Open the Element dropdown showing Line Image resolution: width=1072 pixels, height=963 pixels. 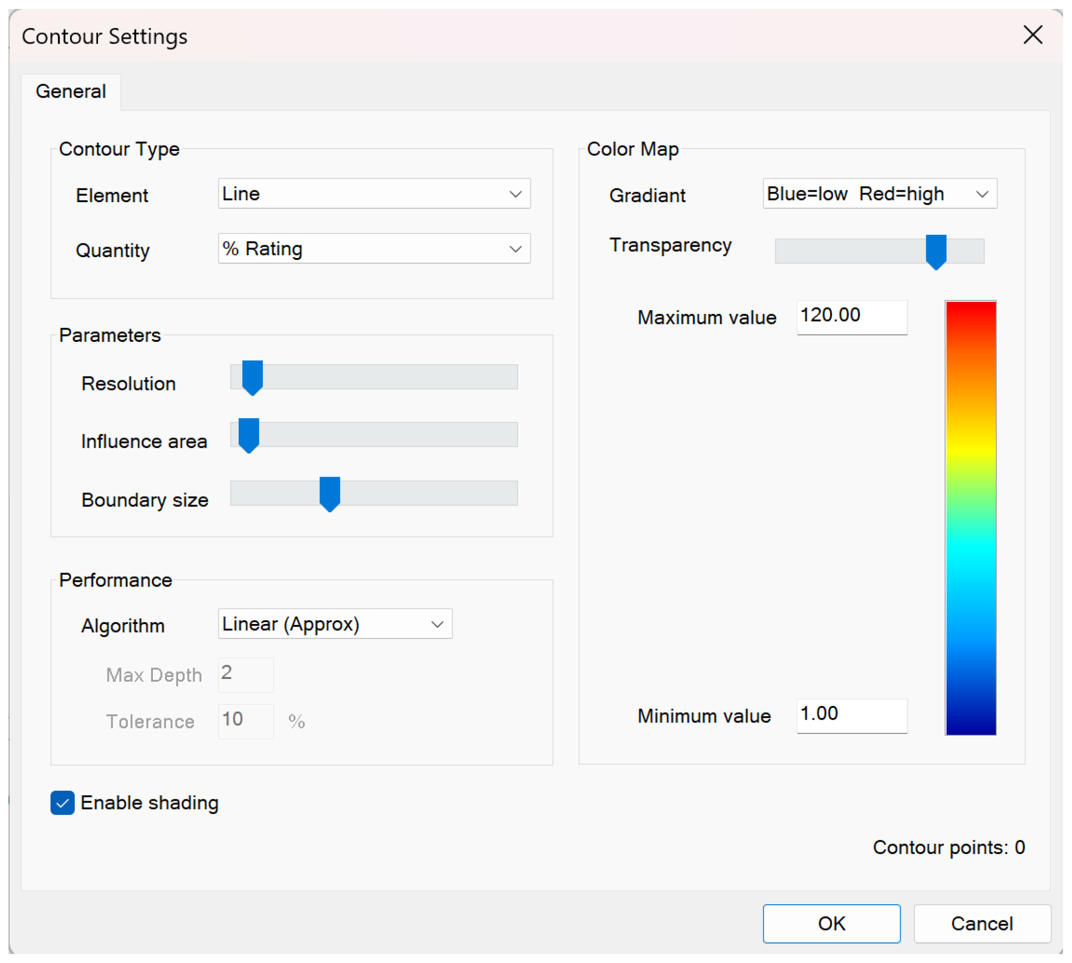(374, 194)
